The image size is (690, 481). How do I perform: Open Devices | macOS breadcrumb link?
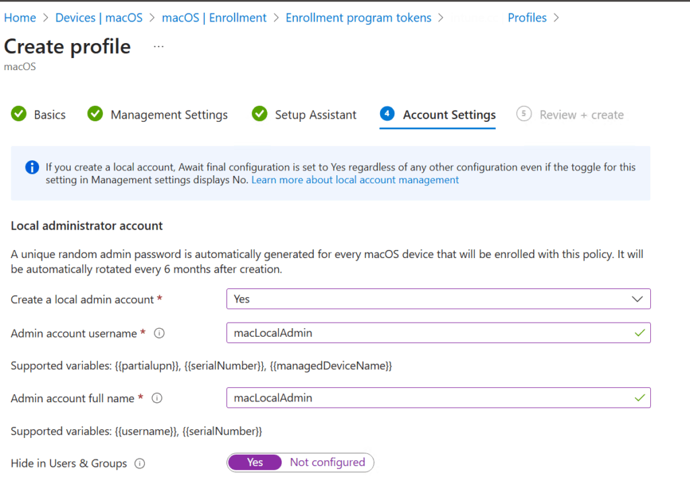click(x=99, y=18)
